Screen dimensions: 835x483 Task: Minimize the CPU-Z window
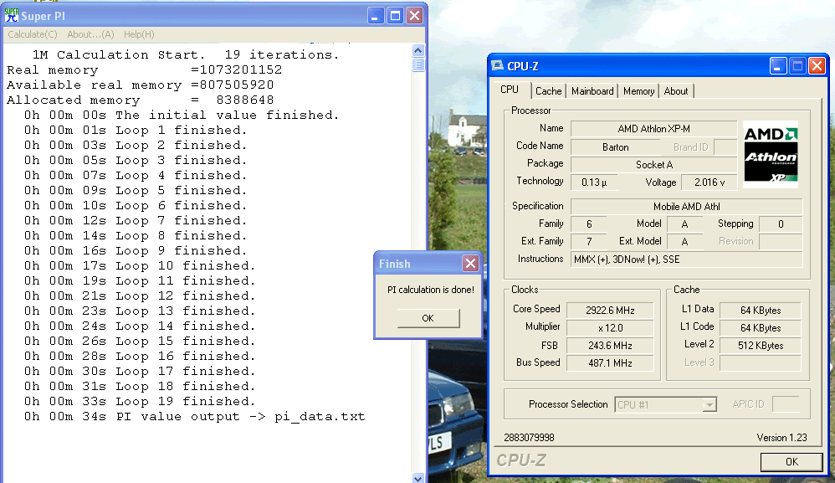(778, 66)
